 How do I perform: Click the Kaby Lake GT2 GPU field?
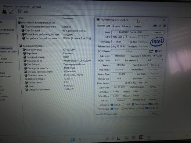click(x=120, y=37)
